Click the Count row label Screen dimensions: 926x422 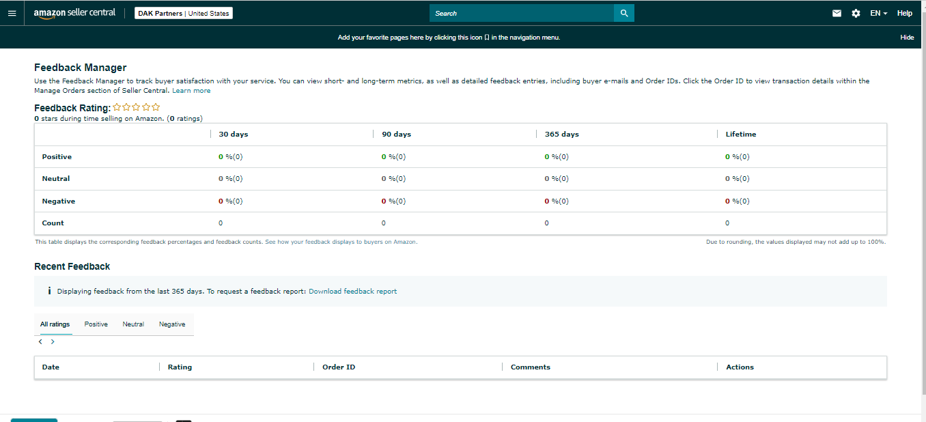(53, 223)
